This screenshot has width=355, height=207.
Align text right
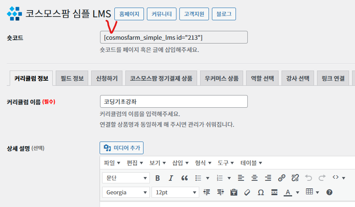[268, 178]
